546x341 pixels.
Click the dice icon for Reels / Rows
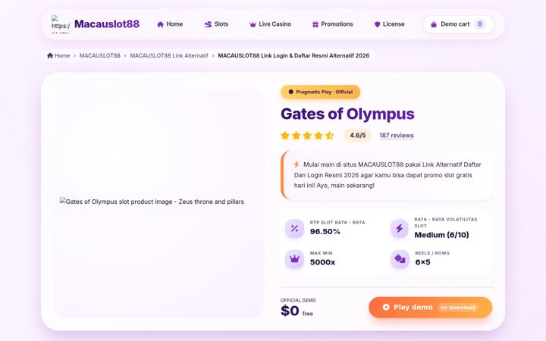pos(400,259)
